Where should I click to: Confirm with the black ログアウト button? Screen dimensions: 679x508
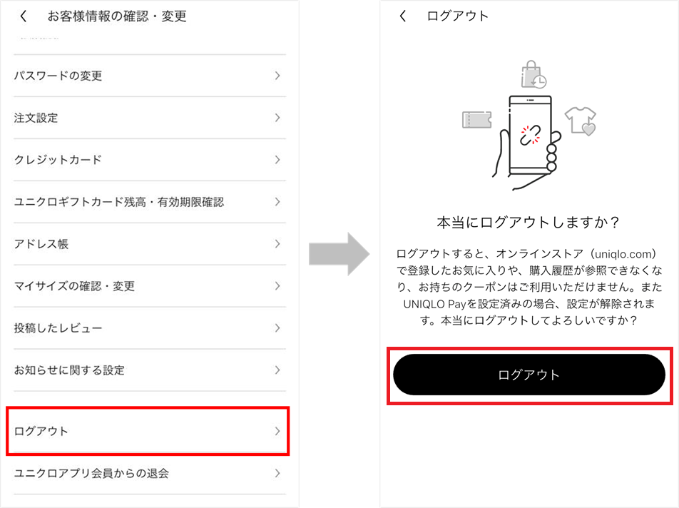(x=529, y=375)
